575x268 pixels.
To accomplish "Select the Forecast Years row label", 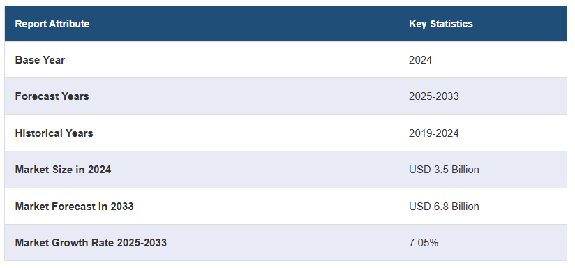I will [x=52, y=96].
